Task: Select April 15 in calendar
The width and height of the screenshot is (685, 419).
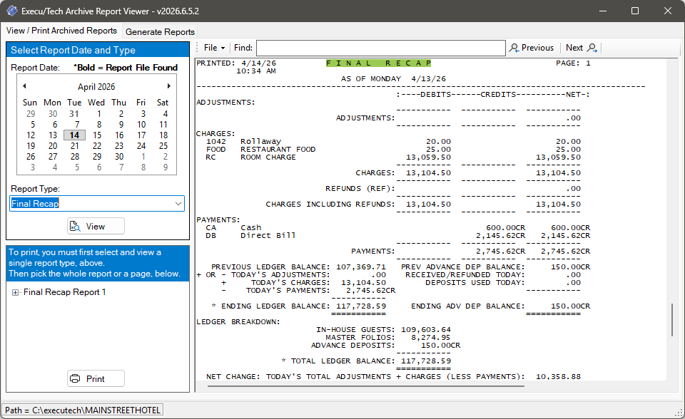Action: (97, 135)
